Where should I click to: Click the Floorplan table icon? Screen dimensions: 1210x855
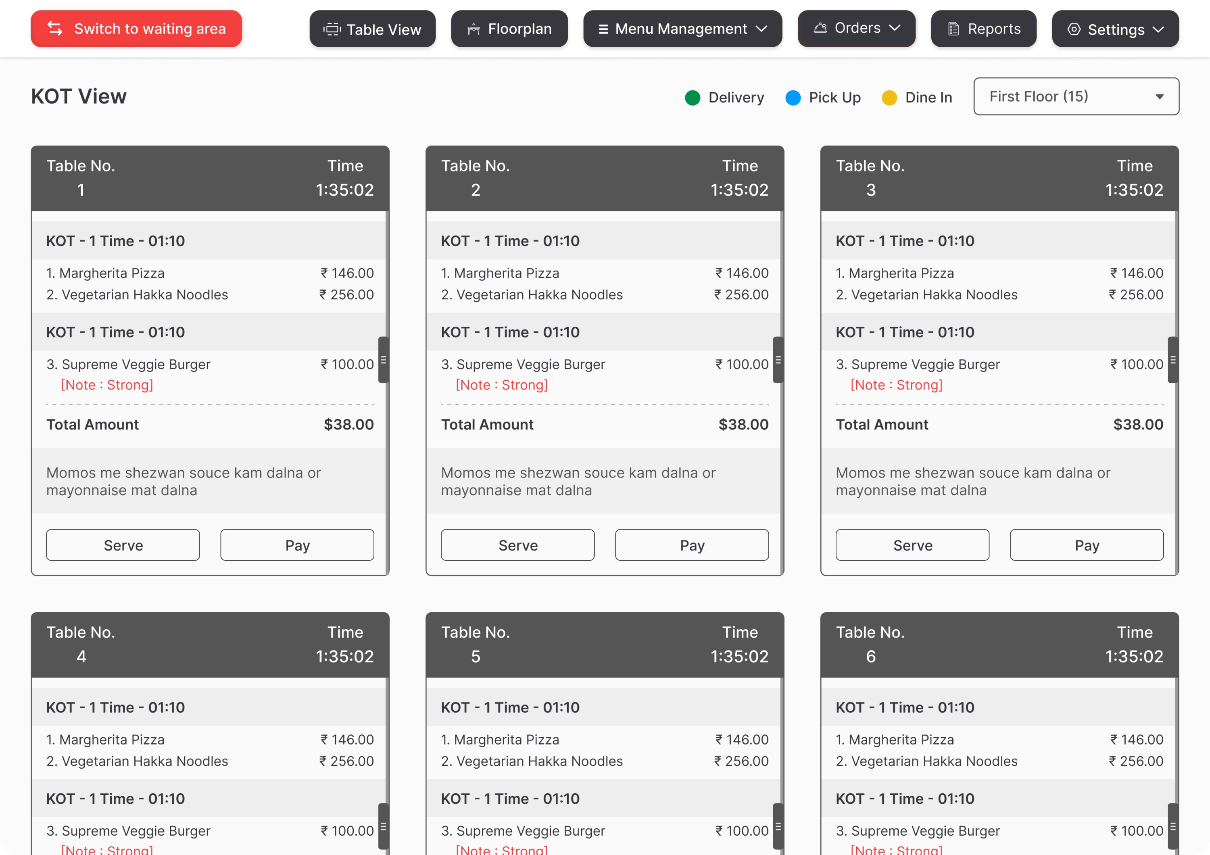473,29
